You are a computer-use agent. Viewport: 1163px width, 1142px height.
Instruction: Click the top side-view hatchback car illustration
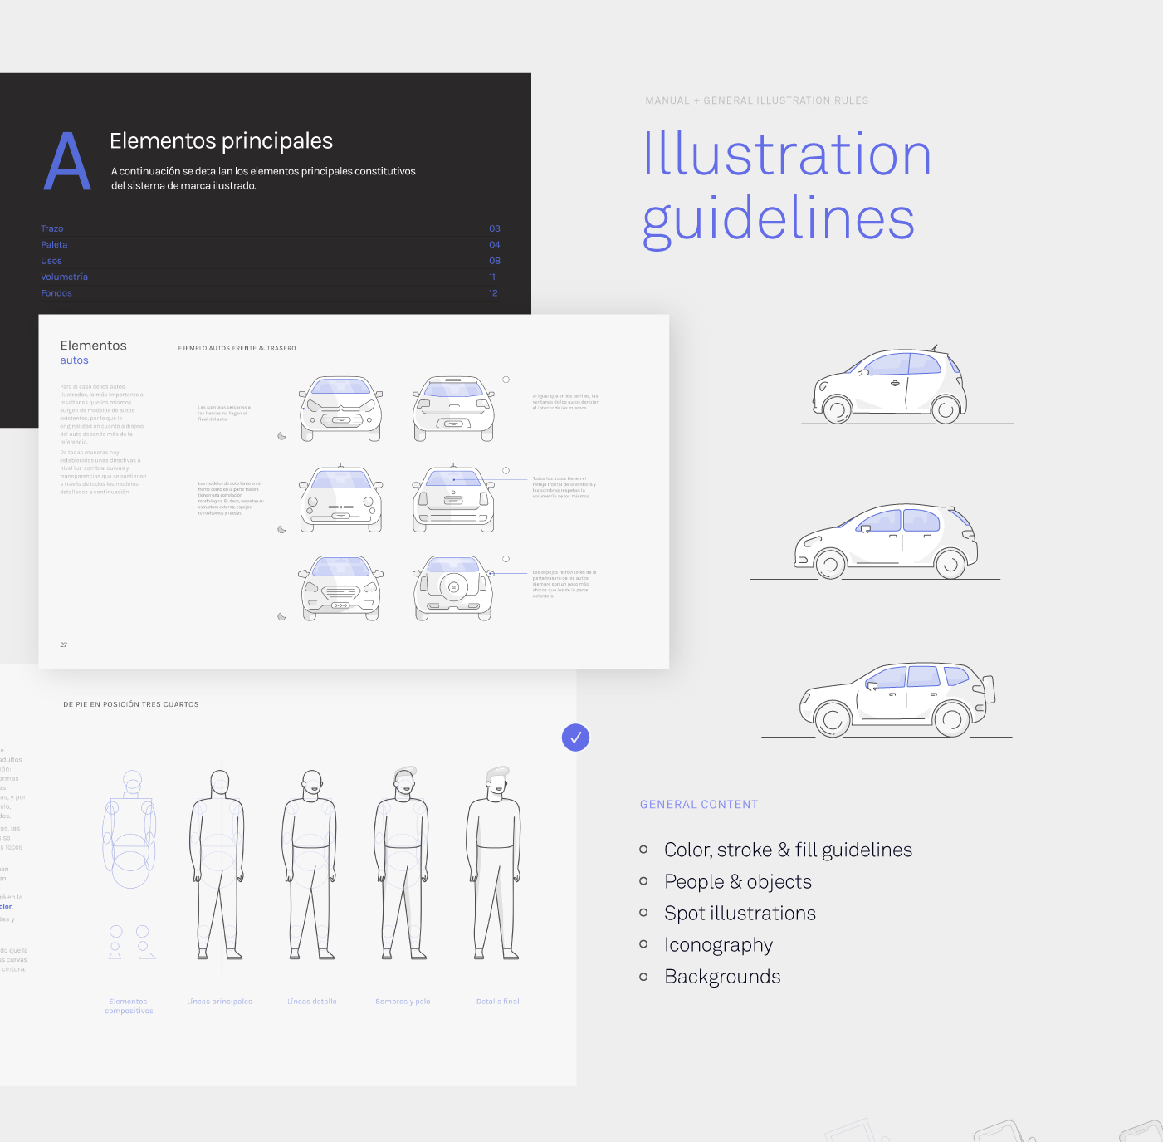point(890,385)
